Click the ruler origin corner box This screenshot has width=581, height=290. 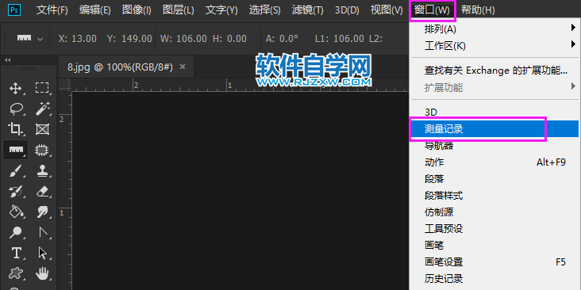[65, 85]
